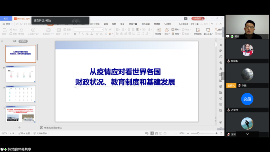The height and width of the screenshot is (152, 270).
Task: Toggle bold text formatting
Action: pos(75,34)
